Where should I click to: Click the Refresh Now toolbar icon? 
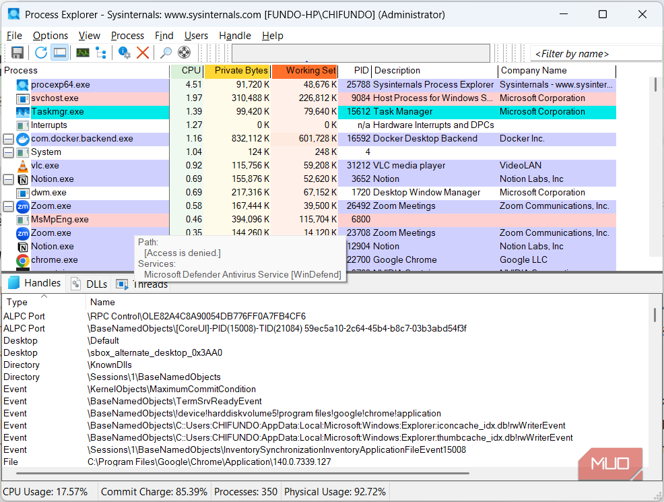pyautogui.click(x=41, y=53)
